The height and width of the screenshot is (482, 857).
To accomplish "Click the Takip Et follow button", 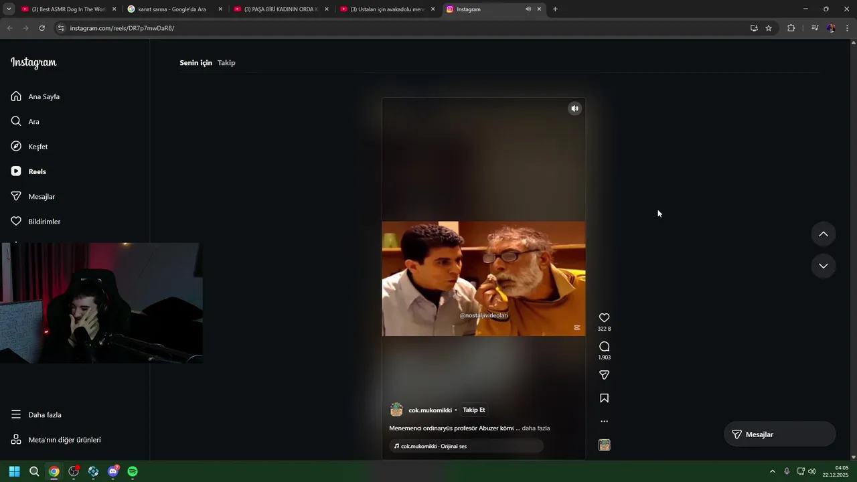I will click(x=474, y=410).
